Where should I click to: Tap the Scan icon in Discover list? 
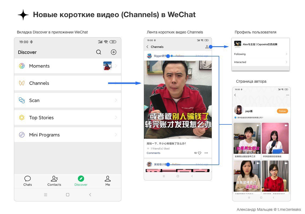[x=22, y=100]
